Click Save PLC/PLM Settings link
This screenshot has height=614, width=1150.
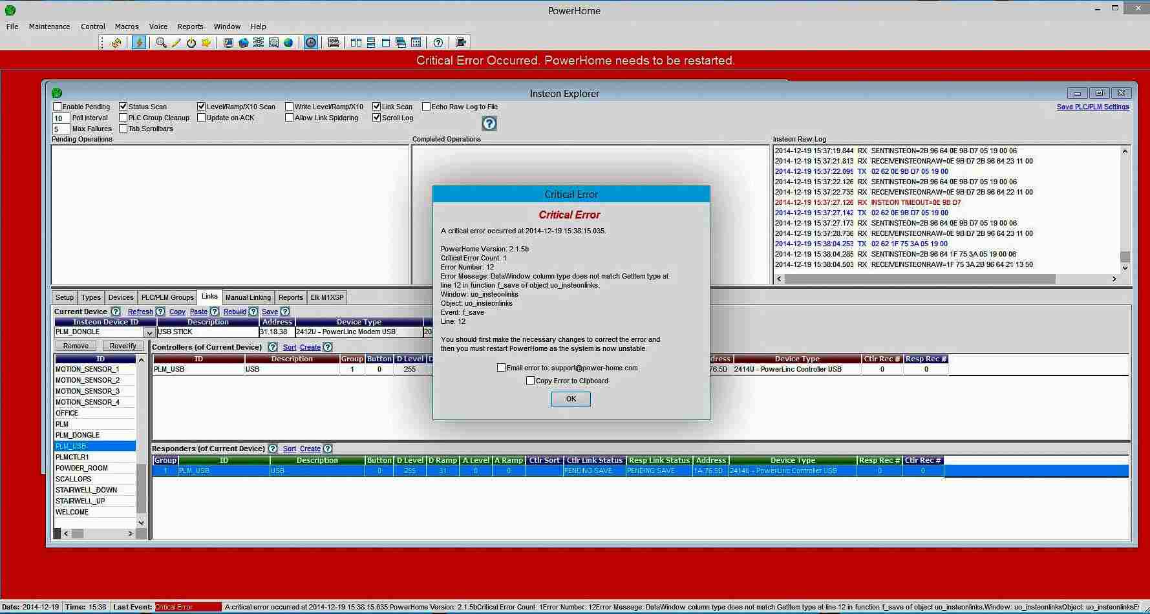click(1093, 107)
